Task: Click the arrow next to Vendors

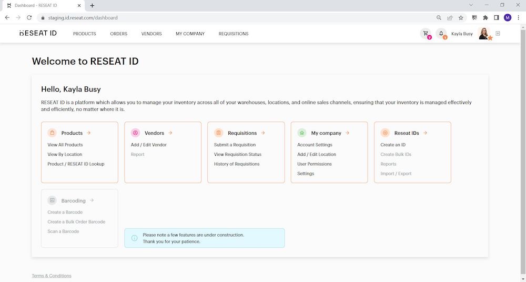Action: point(170,133)
